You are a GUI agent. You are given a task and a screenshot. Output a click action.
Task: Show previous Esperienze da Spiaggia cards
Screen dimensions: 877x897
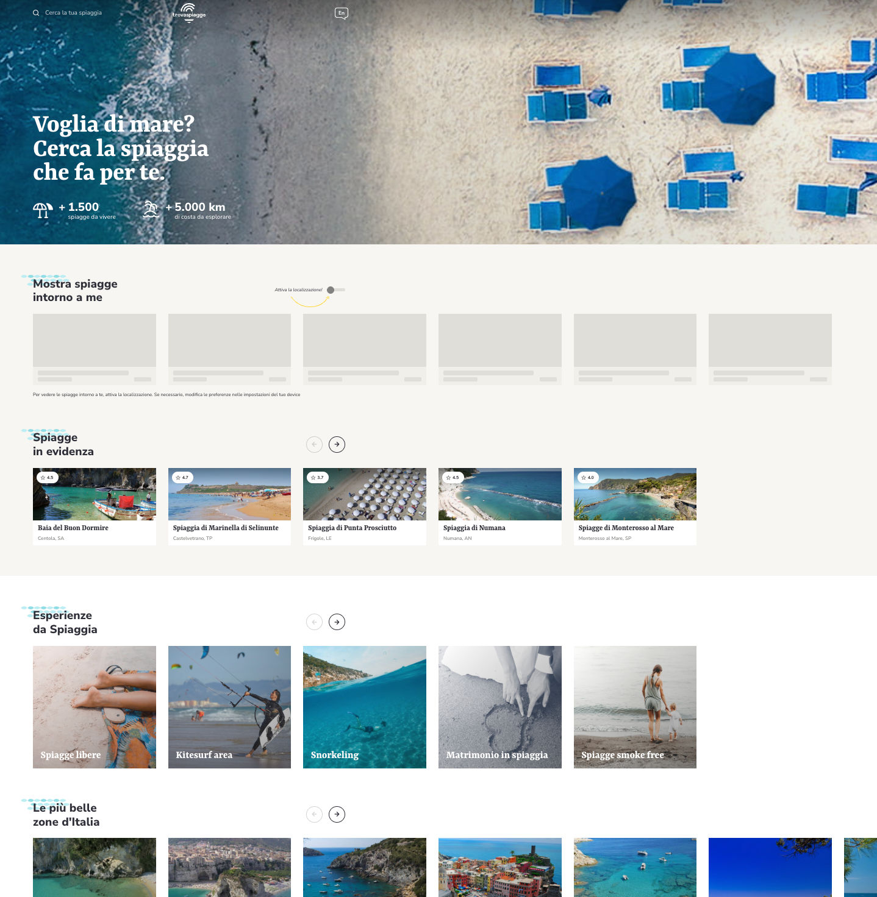click(x=314, y=622)
